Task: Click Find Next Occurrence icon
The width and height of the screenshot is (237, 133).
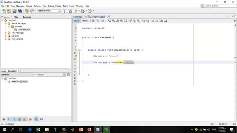Action: [x=118, y=21]
